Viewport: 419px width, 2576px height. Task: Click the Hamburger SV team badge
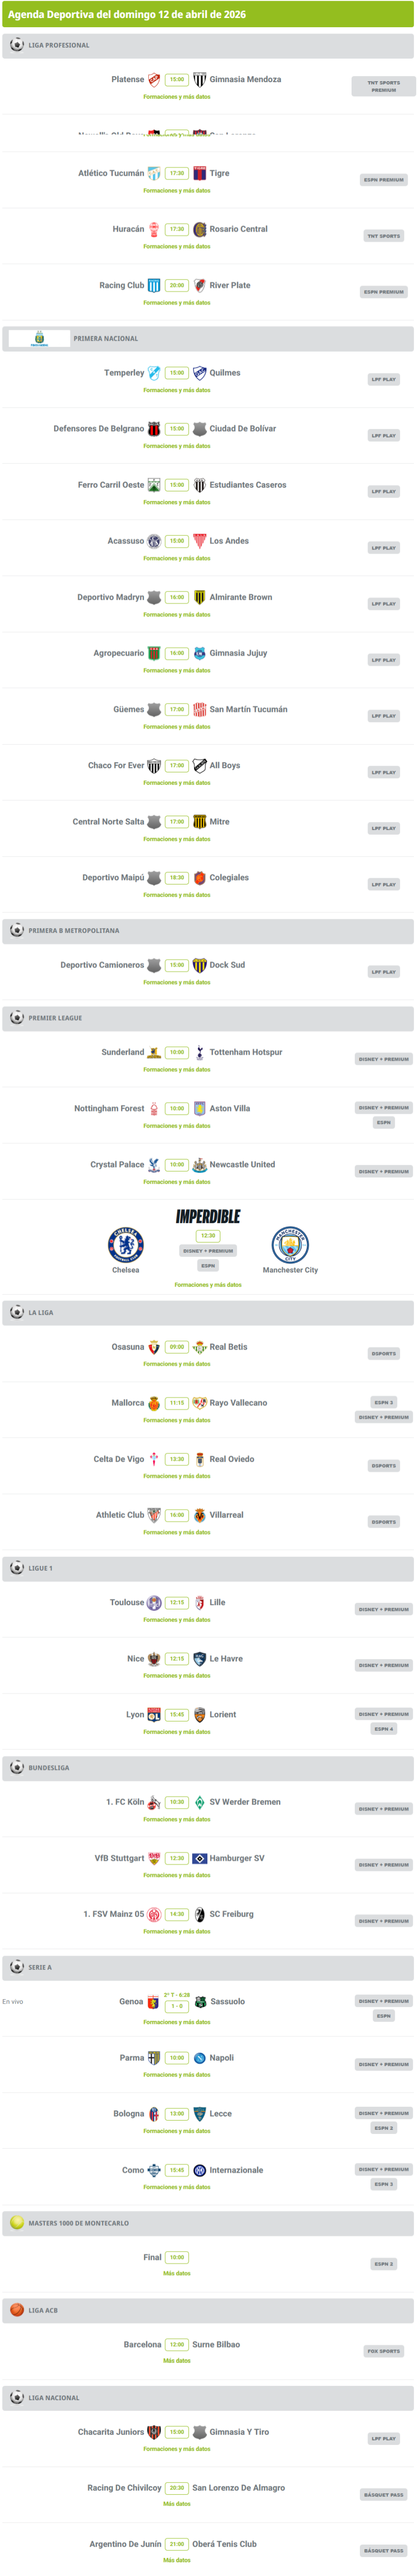(199, 1858)
